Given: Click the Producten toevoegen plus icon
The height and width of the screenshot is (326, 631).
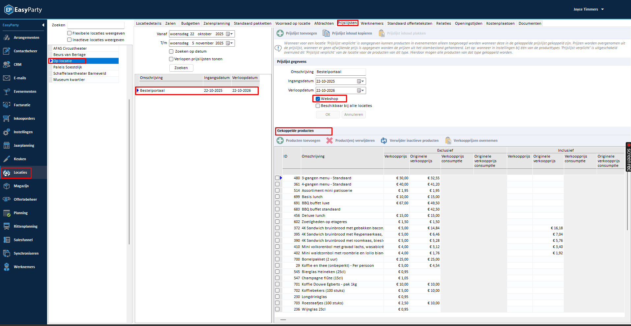Looking at the screenshot, I should click(x=280, y=140).
